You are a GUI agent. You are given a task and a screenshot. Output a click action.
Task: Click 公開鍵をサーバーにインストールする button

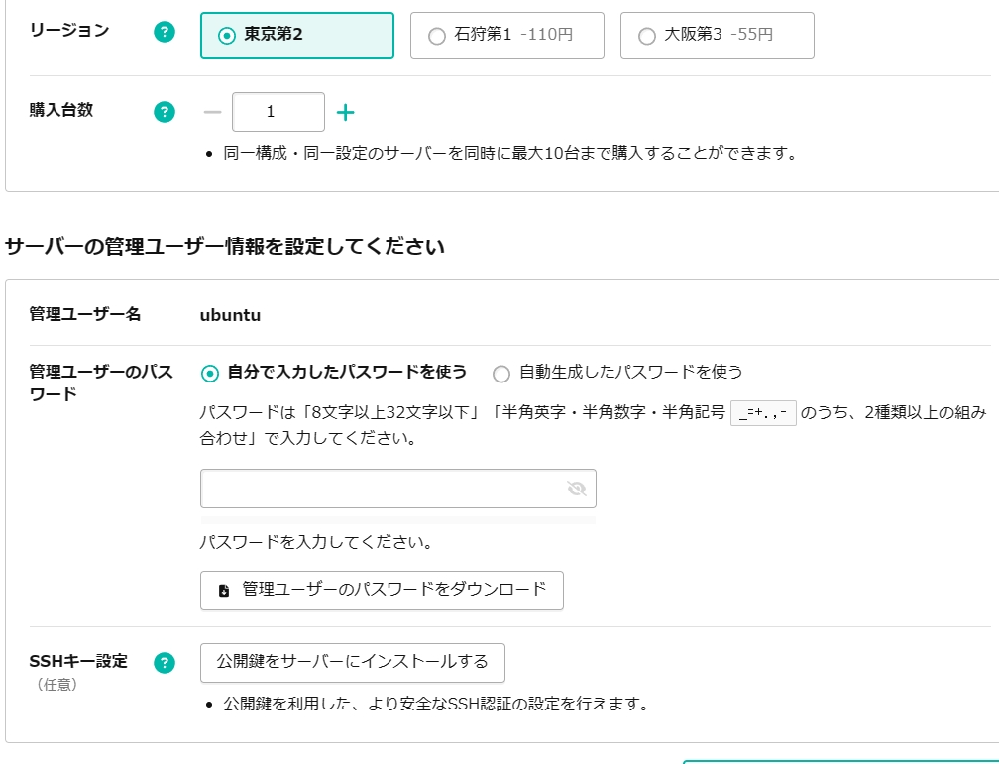[353, 663]
